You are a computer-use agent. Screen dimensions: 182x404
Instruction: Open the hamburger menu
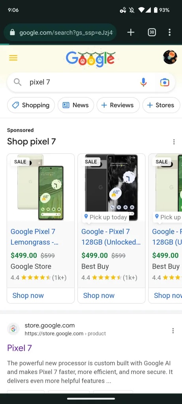13,58
